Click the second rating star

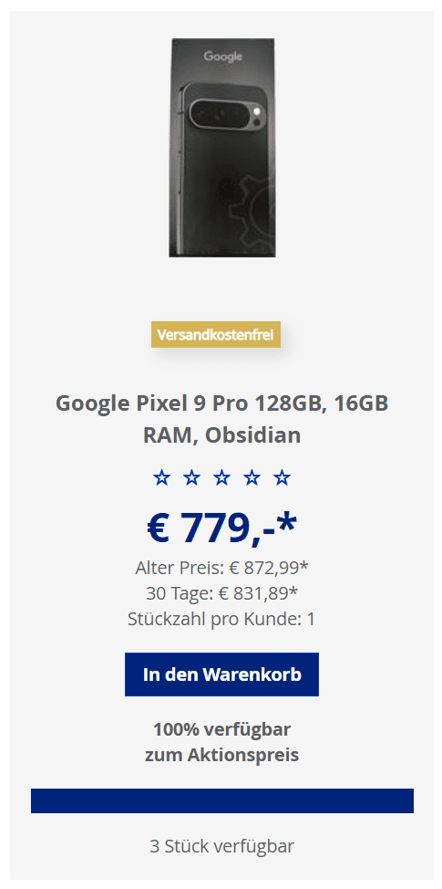click(192, 478)
